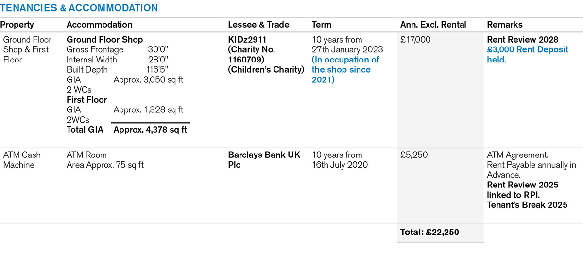Click the Total GIA label
This screenshot has height=264, width=583.
click(86, 130)
